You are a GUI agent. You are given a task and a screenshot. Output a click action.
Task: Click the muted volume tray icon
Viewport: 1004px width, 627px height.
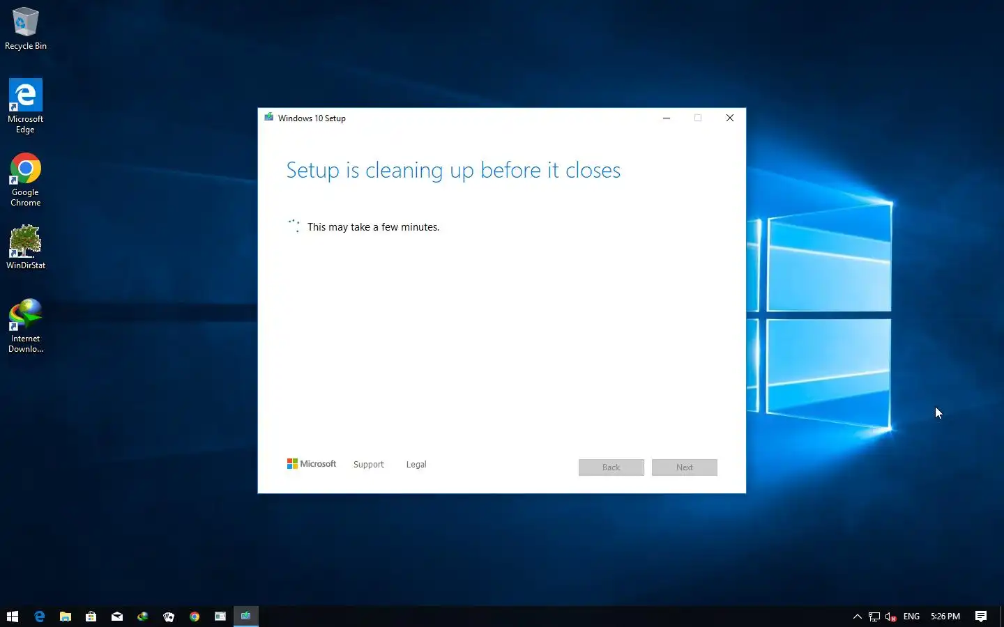pyautogui.click(x=891, y=617)
